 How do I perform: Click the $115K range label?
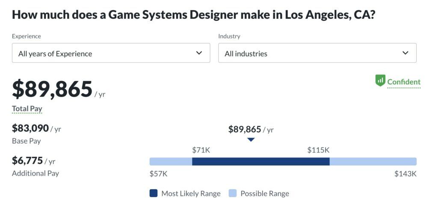(x=318, y=150)
